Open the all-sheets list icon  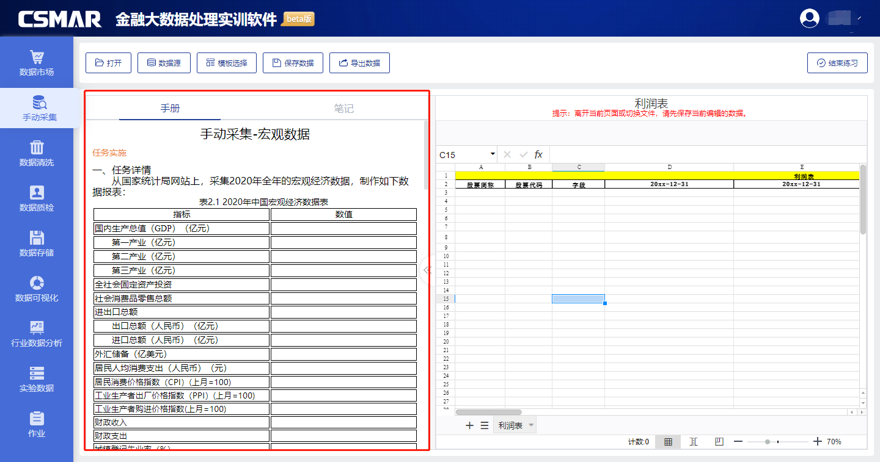coord(484,425)
